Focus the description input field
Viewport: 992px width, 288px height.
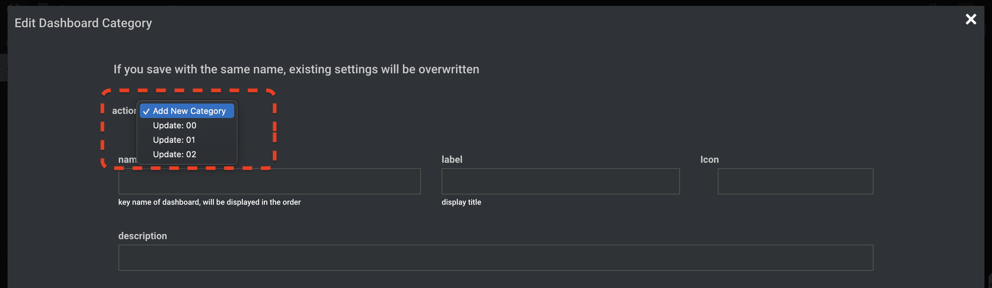pos(496,258)
